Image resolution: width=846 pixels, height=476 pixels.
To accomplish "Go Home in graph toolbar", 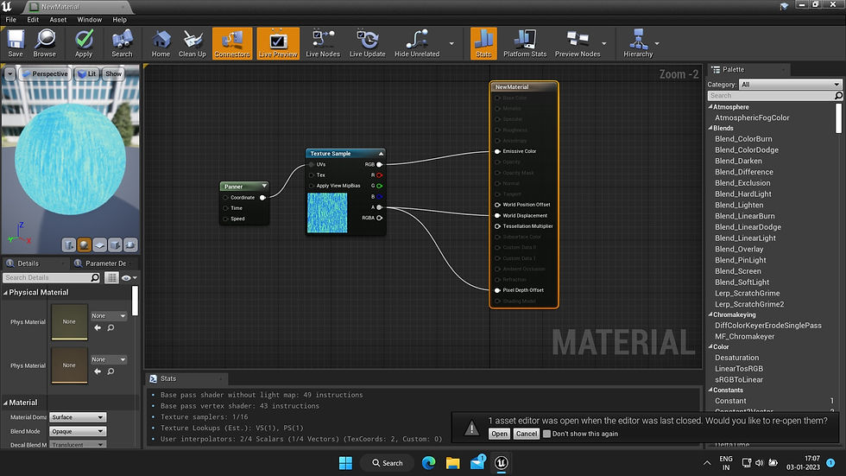I will [161, 43].
